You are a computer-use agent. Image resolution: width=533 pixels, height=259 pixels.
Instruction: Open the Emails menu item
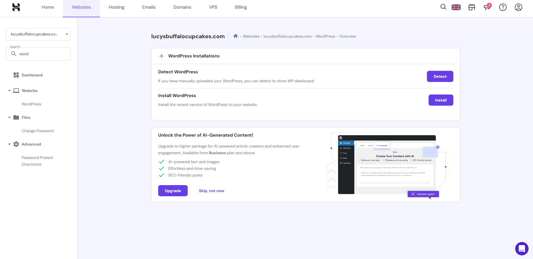point(149,7)
